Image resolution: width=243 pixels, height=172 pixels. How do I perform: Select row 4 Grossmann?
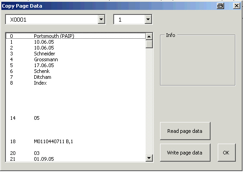pyautogui.click(x=76, y=59)
